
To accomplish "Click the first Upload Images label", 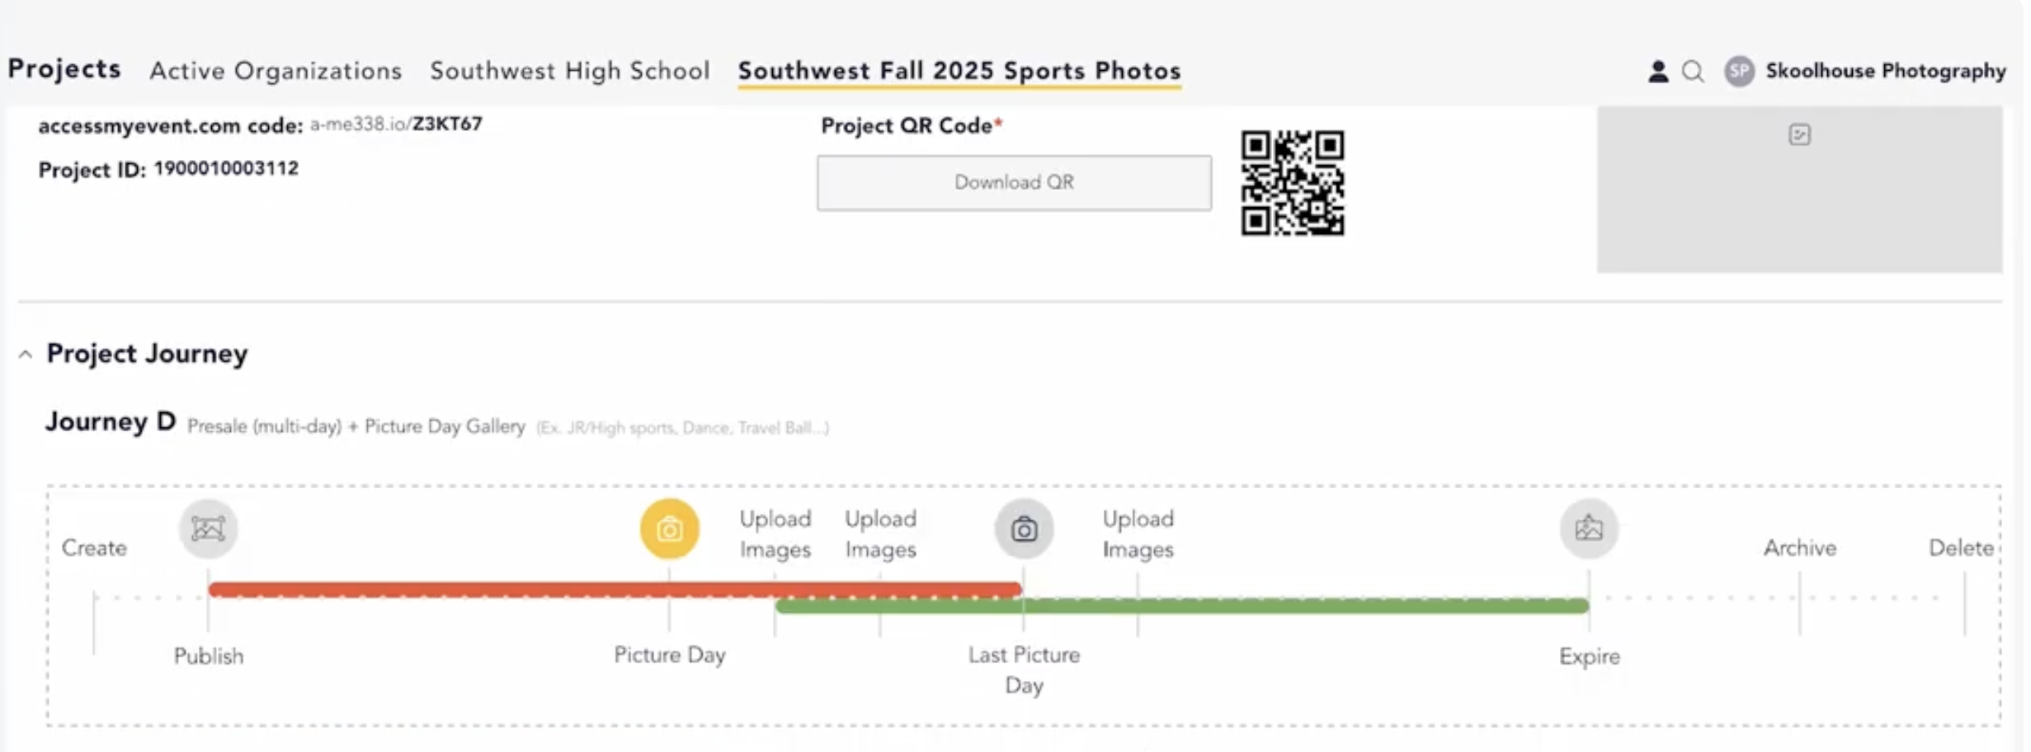I will tap(775, 533).
